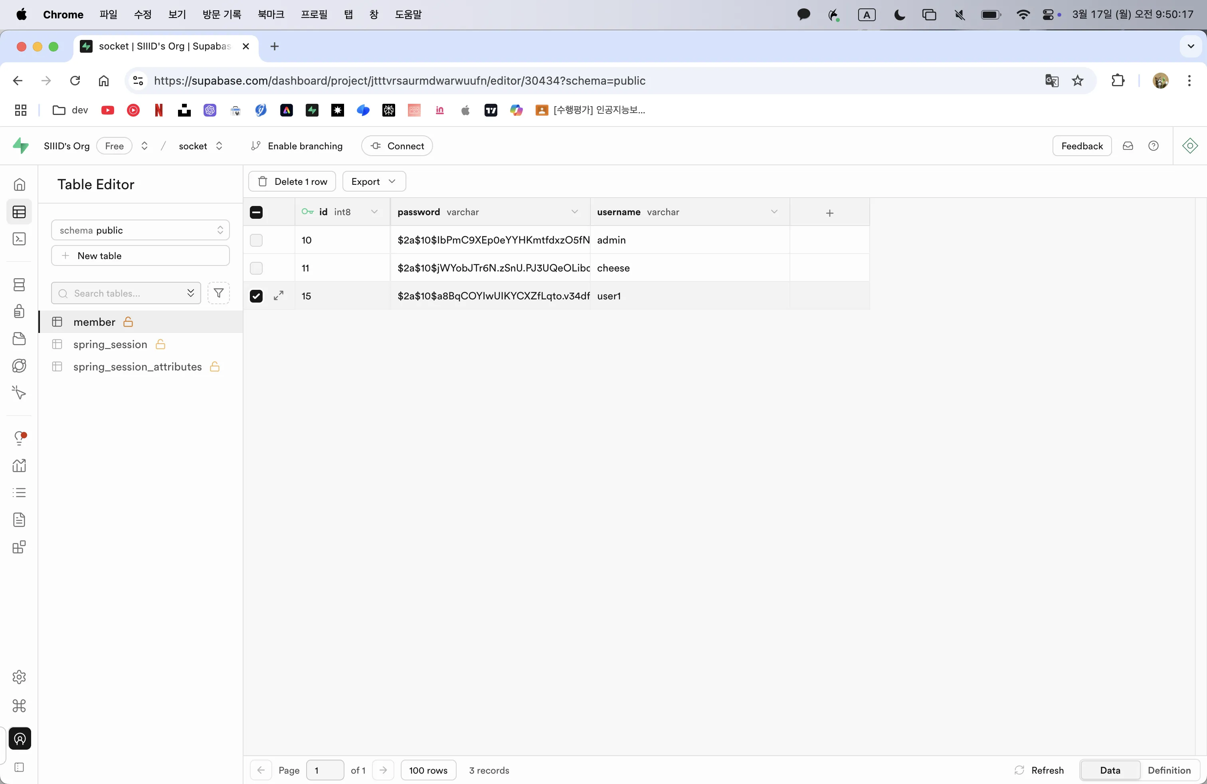Open the Storage folder sidebar icon
Screen dimensions: 1207x784
[x=19, y=338]
